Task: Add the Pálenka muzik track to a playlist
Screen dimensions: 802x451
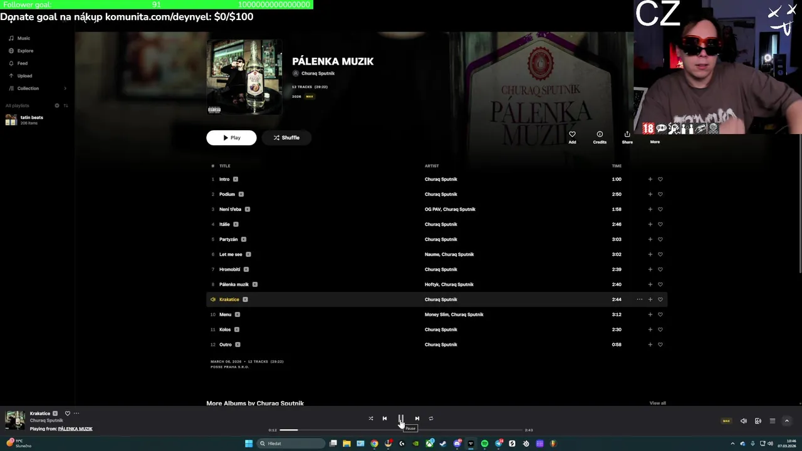Action: coord(650,284)
